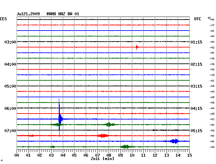Select the 04:00 local time label

click(x=10, y=64)
